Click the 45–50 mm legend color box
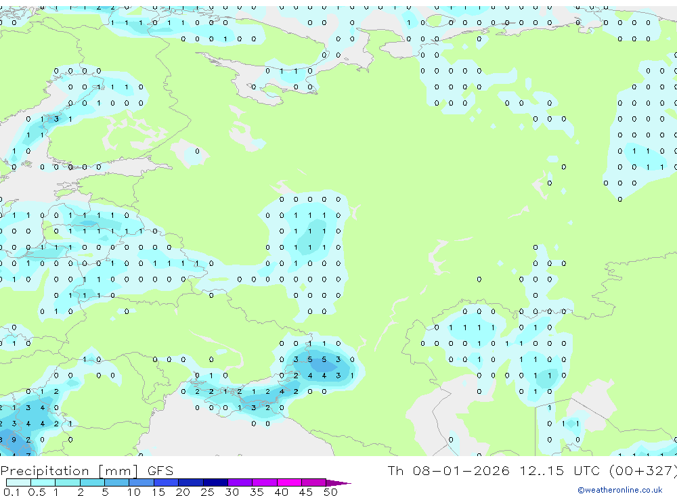This screenshot has width=677, height=496. tap(314, 482)
